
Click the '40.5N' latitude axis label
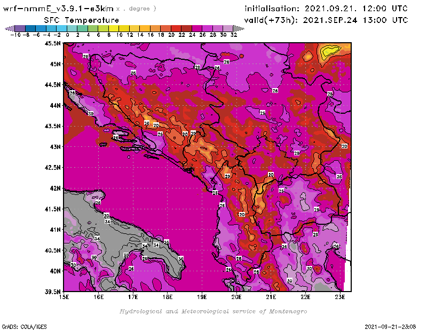pos(52,250)
